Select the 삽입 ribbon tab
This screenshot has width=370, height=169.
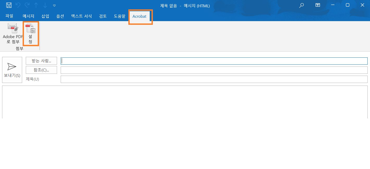(x=45, y=16)
